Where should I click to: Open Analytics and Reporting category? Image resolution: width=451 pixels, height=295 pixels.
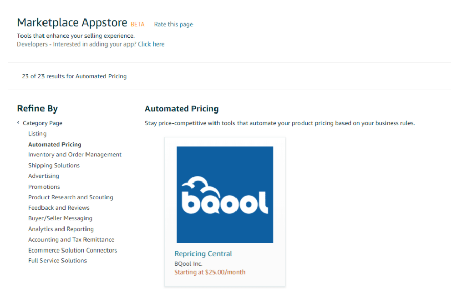[x=61, y=229]
